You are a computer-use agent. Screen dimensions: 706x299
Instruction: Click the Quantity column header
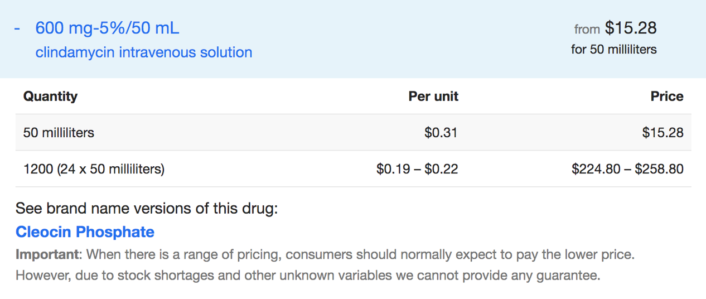50,96
